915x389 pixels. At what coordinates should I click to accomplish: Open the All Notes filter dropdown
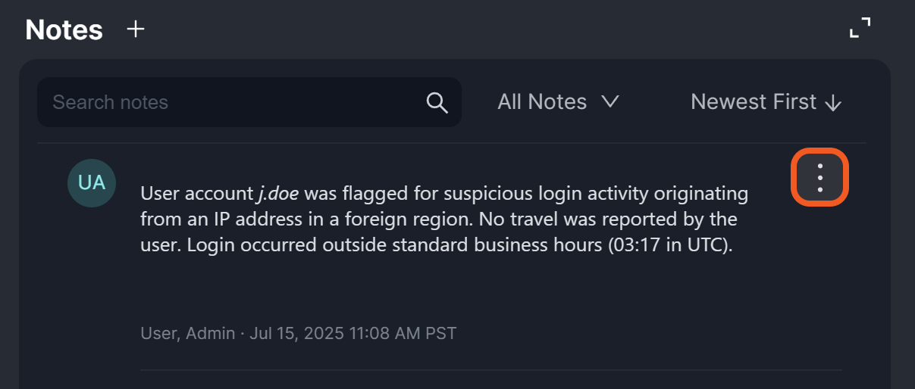click(558, 102)
